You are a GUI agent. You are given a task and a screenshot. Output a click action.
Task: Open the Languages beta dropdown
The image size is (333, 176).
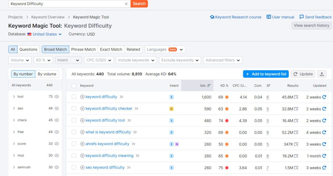(x=165, y=49)
